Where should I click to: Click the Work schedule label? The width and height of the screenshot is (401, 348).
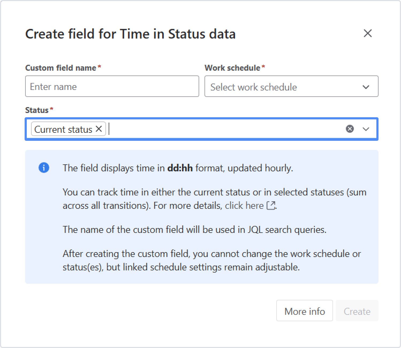coord(232,68)
